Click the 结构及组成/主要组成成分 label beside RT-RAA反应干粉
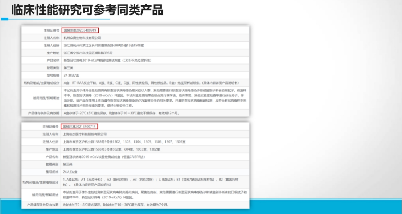The width and height of the screenshot is (402, 214). coord(41,83)
